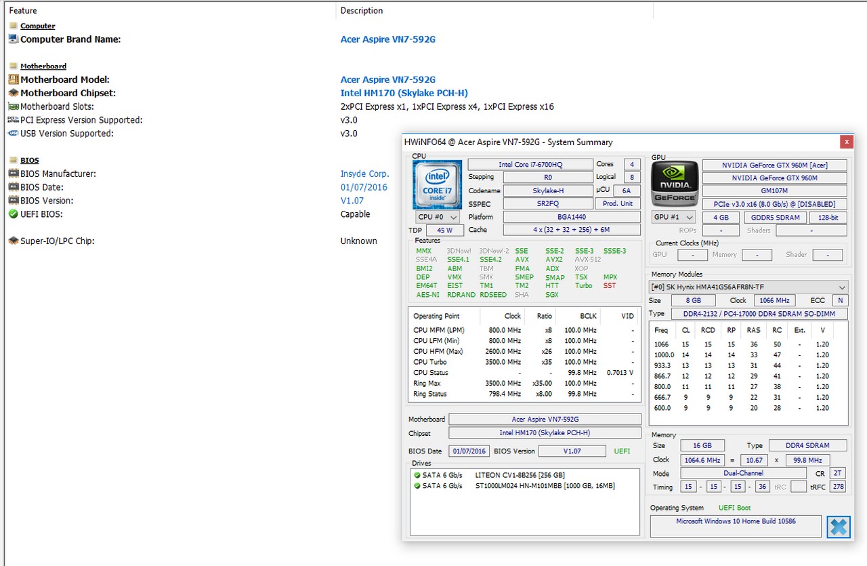The width and height of the screenshot is (867, 566).
Task: Select the DDR4-2132 / PC4-17000 memory type field
Action: click(x=759, y=314)
